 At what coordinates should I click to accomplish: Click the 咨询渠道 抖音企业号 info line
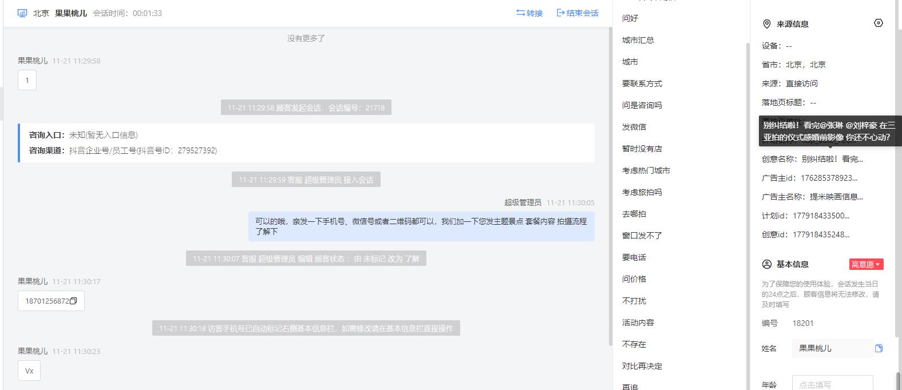click(123, 150)
